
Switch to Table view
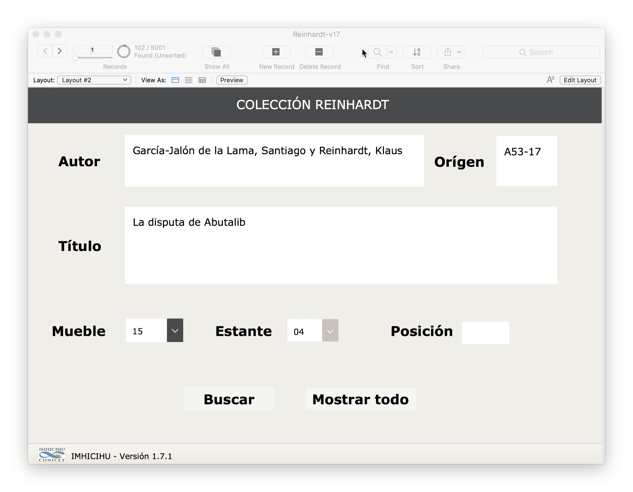[202, 80]
